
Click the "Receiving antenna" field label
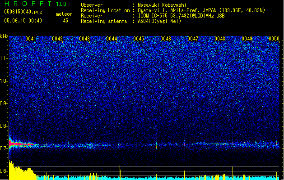click(x=104, y=21)
